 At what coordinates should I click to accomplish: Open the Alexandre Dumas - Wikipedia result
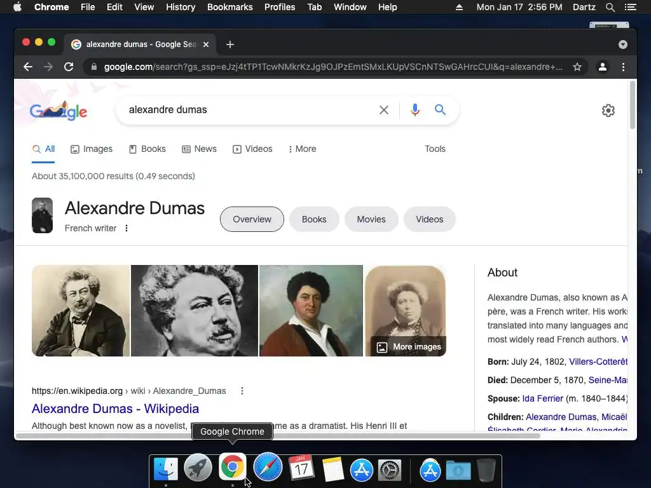pyautogui.click(x=115, y=409)
